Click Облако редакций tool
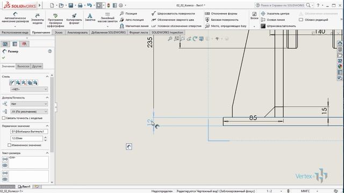The width and height of the screenshot is (344, 193). tap(313, 20)
